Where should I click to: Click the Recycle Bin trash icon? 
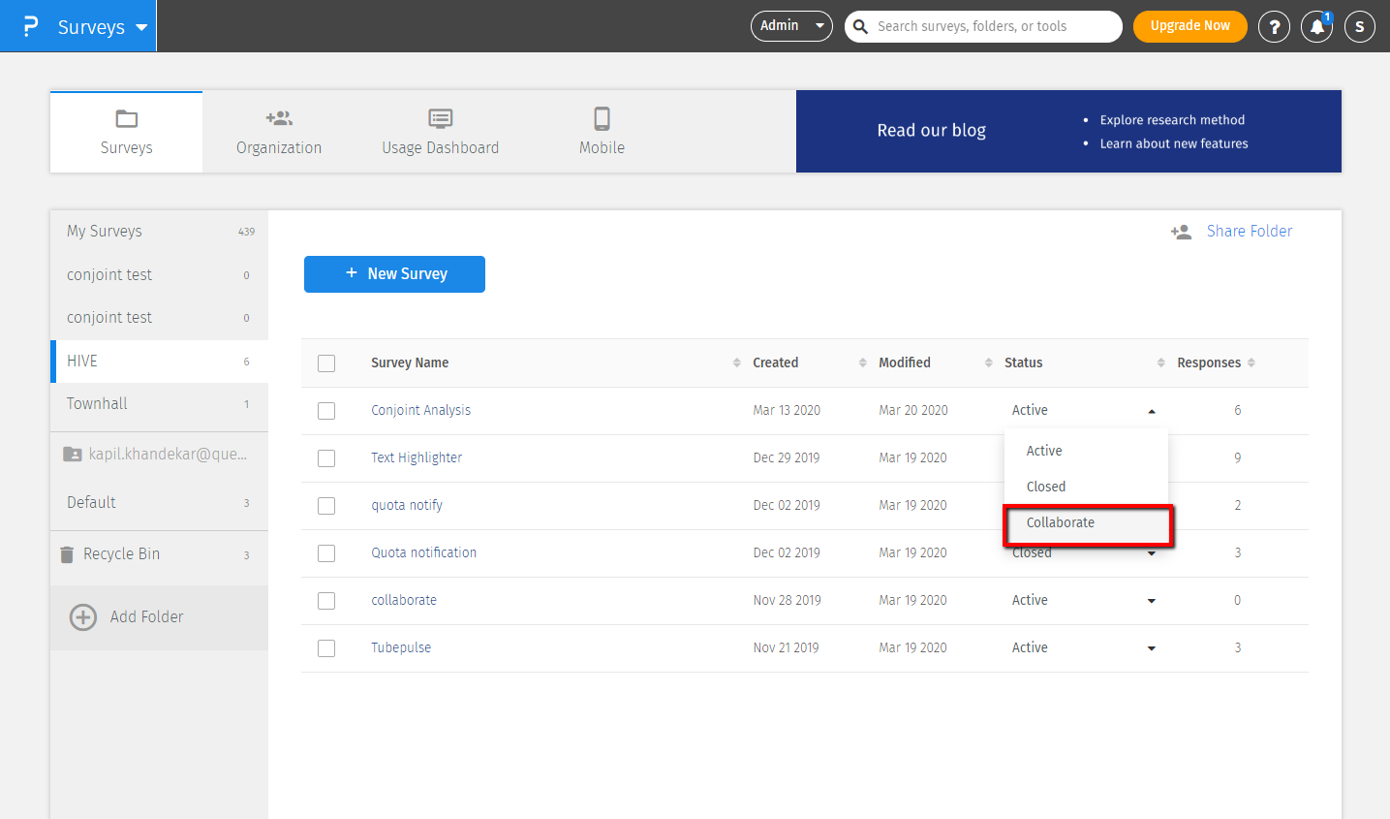click(x=67, y=554)
